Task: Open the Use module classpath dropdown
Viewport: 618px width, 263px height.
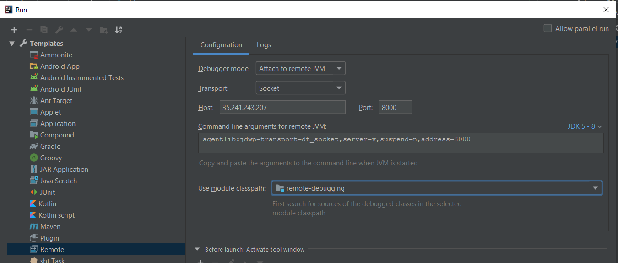Action: point(437,188)
